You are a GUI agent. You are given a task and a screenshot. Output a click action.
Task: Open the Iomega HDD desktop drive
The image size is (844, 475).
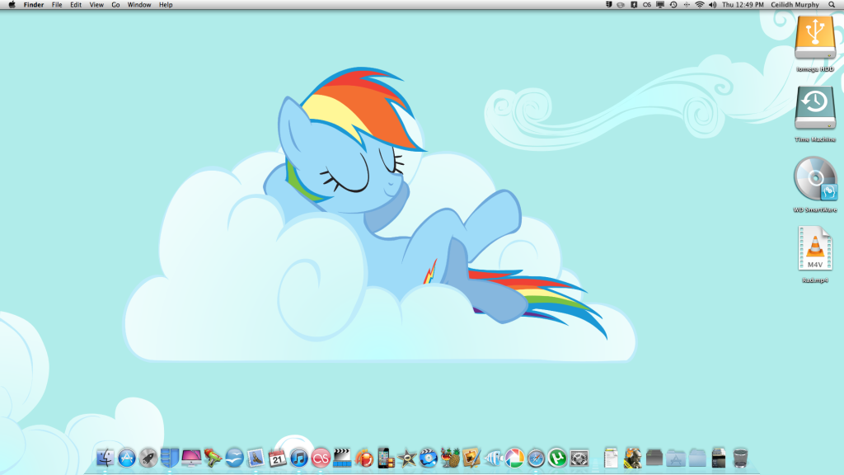point(815,38)
